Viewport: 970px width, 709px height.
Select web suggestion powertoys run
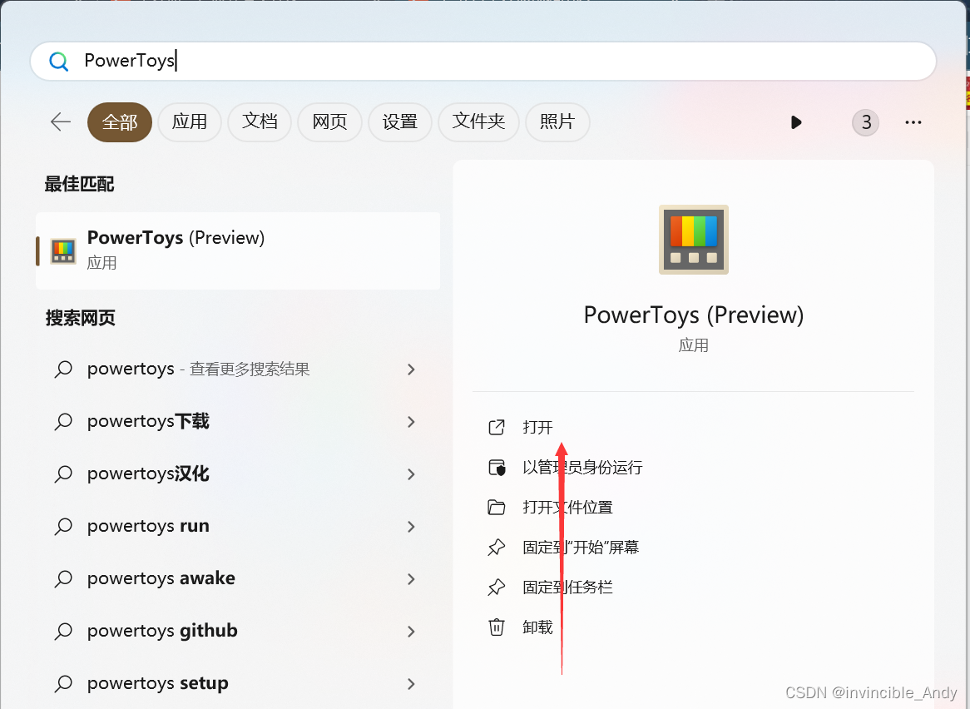(x=238, y=527)
